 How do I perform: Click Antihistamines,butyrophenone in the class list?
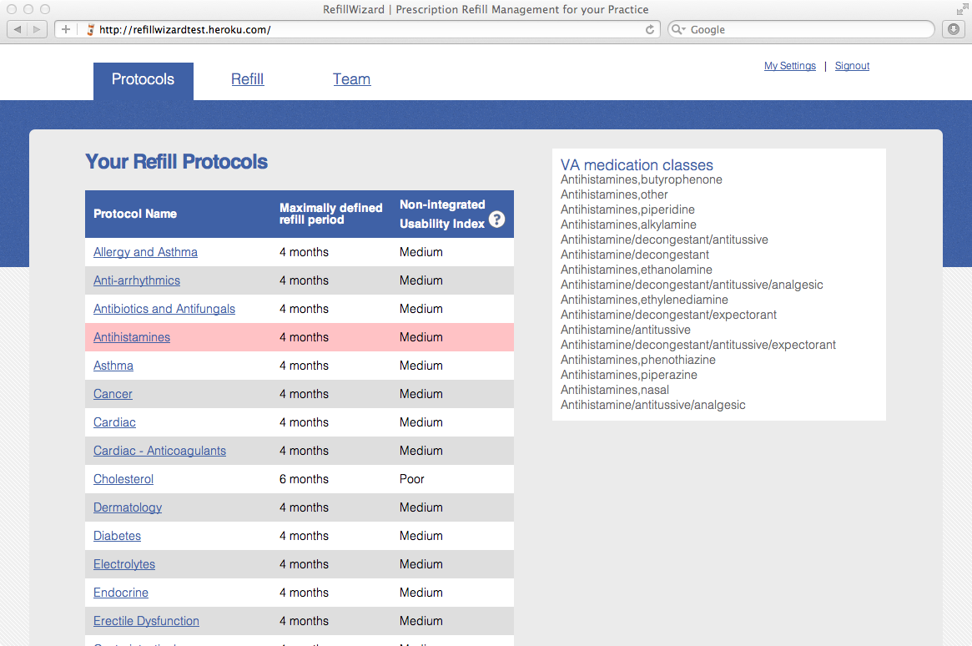[x=642, y=179]
